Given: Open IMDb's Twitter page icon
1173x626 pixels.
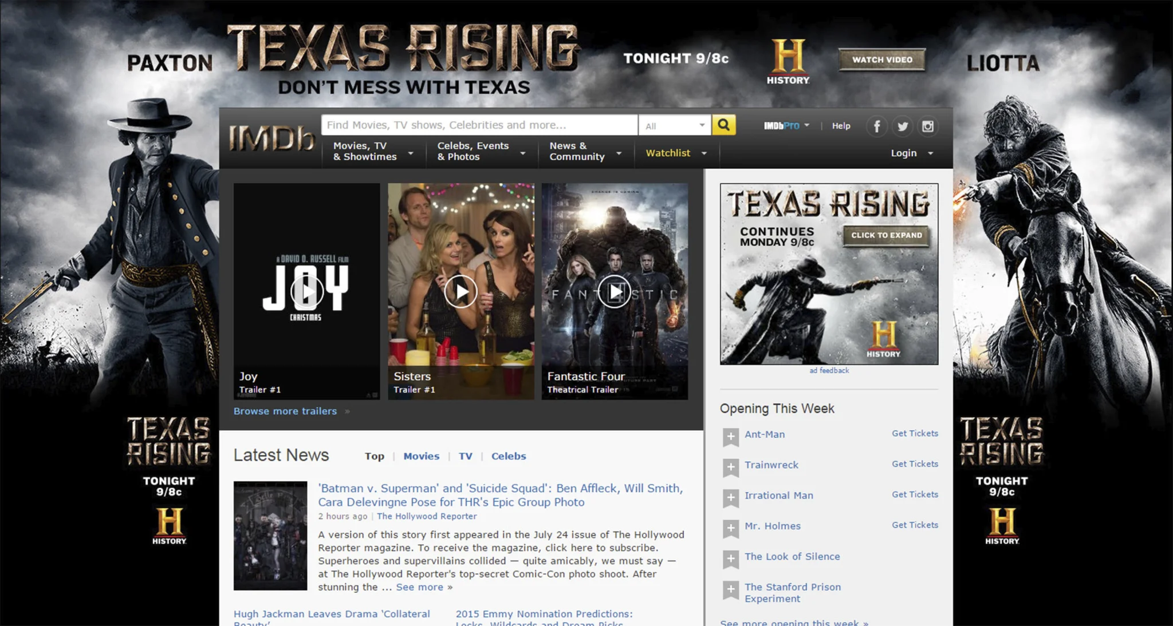Looking at the screenshot, I should [x=902, y=126].
